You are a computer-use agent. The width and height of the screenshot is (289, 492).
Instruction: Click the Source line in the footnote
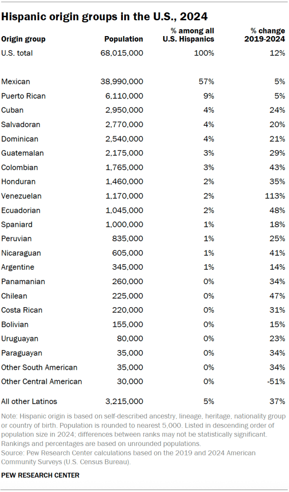click(x=128, y=453)
